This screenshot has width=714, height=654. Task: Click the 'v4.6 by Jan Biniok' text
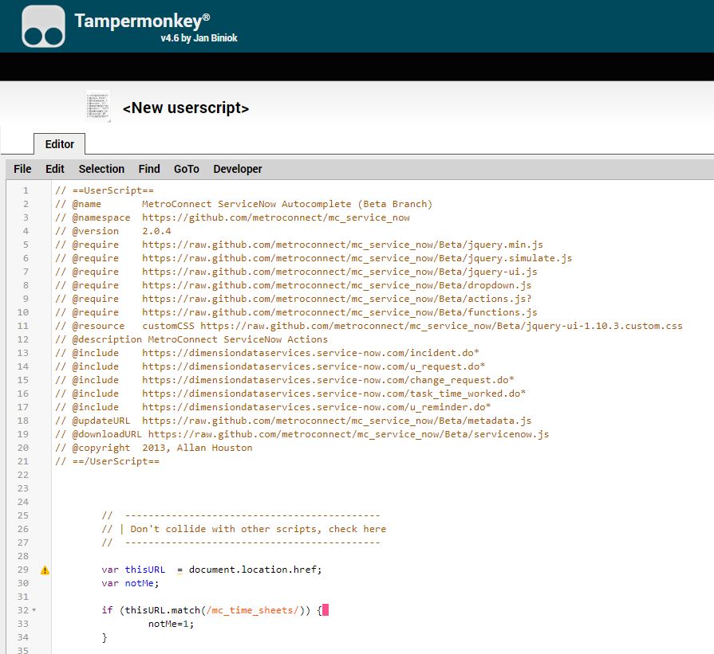pyautogui.click(x=199, y=38)
